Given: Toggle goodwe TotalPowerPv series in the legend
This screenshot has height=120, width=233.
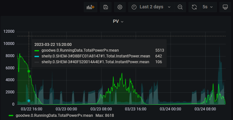Looking at the screenshot, I should click(x=54, y=116).
